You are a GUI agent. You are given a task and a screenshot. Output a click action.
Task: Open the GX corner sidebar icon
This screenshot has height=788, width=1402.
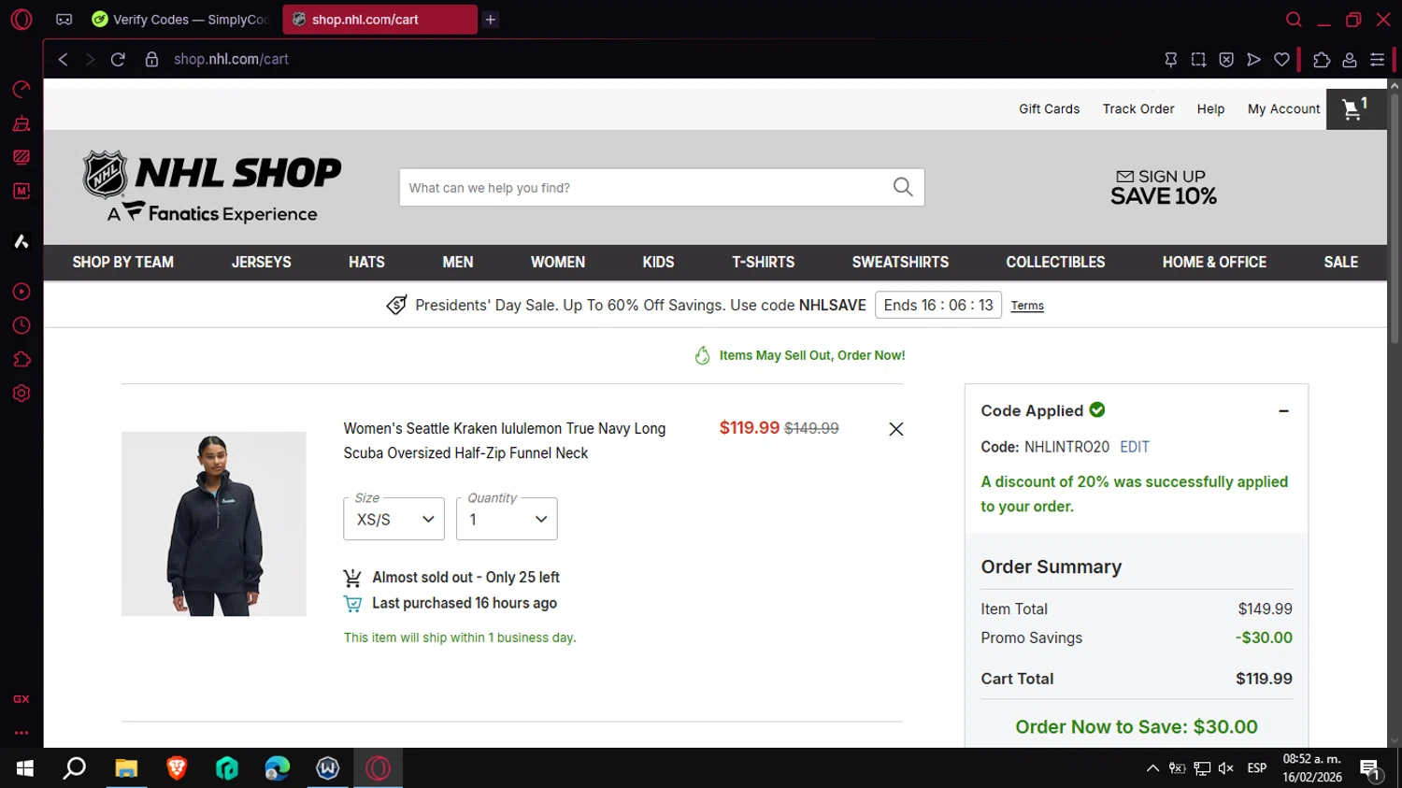point(21,699)
